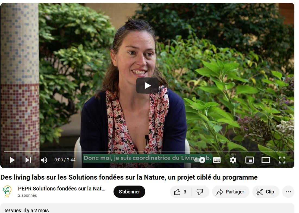
Task: Like the video with thumbs up
Action: click(x=180, y=192)
